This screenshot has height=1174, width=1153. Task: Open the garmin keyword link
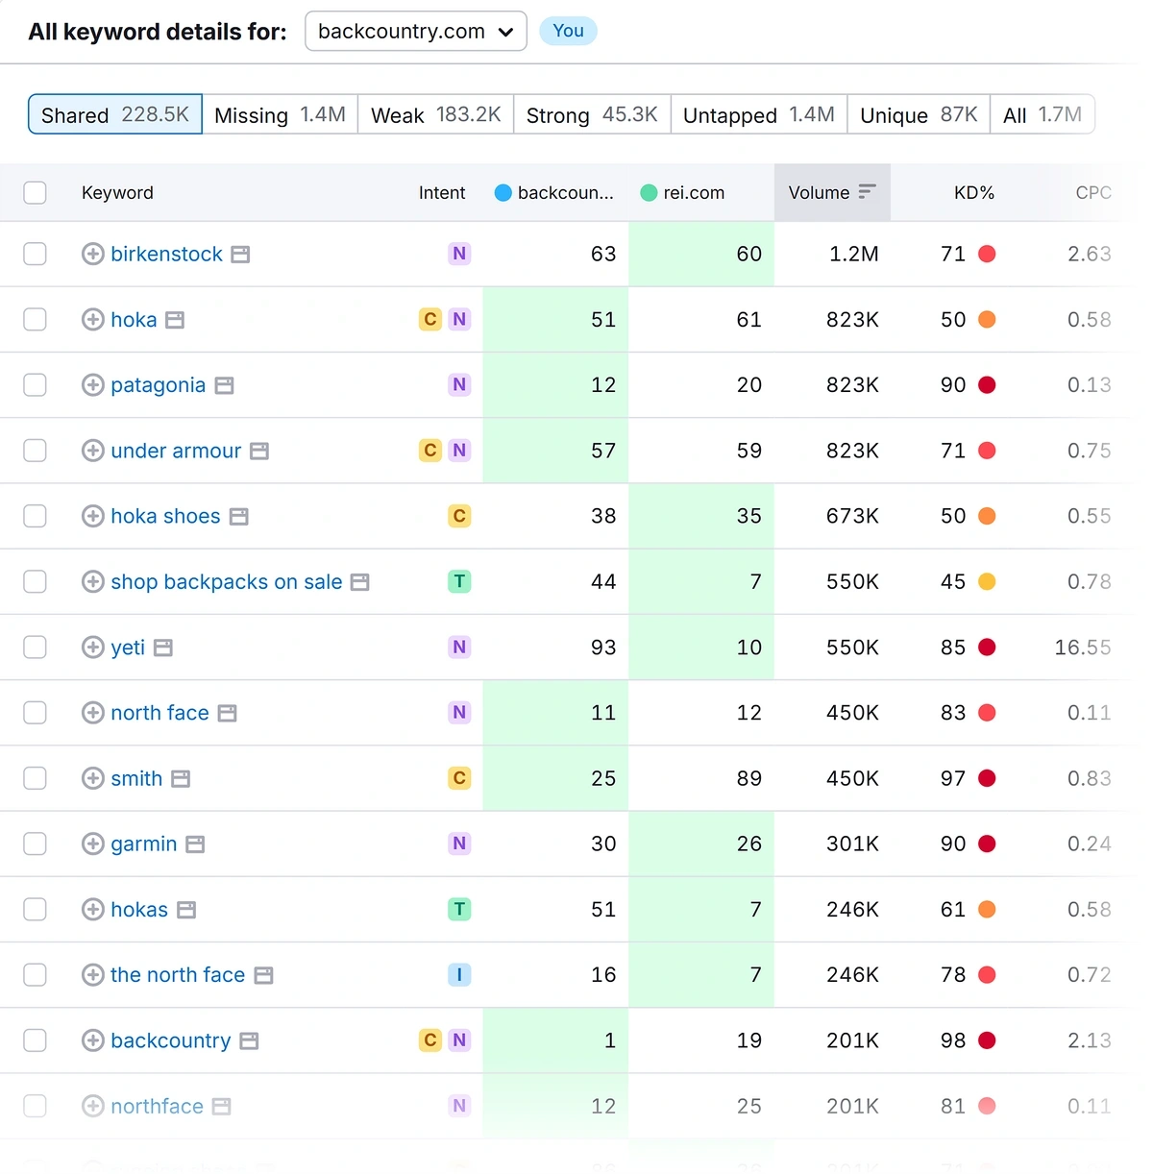(x=143, y=844)
